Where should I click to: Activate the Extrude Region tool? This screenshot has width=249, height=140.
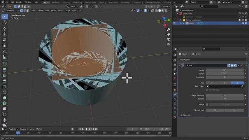(x=5, y=70)
